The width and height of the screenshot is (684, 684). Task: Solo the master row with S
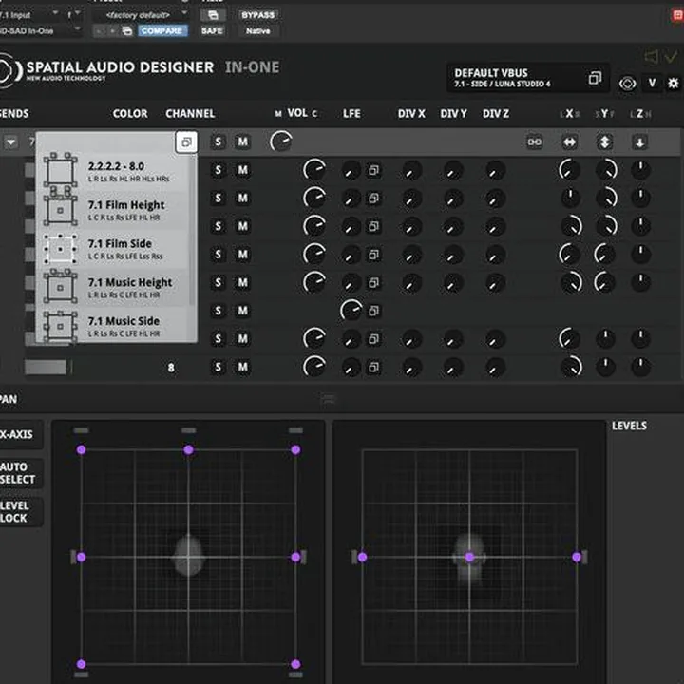point(218,142)
